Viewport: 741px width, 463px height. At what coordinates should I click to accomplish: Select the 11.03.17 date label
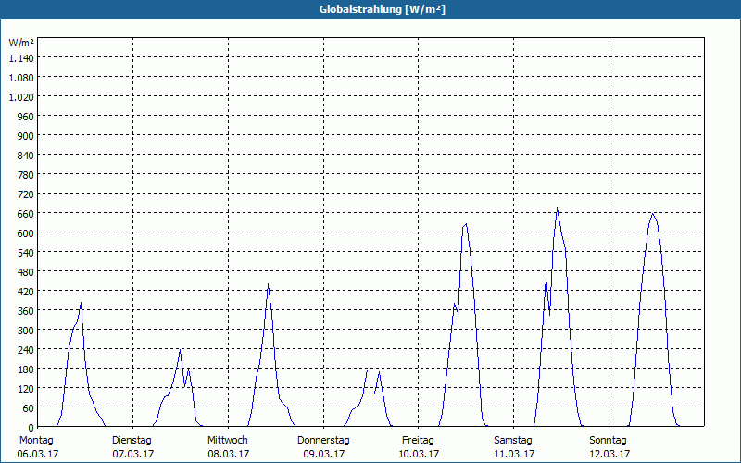[515, 454]
